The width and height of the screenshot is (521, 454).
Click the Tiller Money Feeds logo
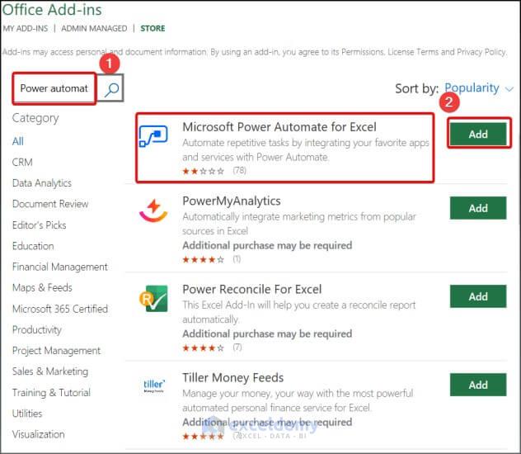153,386
